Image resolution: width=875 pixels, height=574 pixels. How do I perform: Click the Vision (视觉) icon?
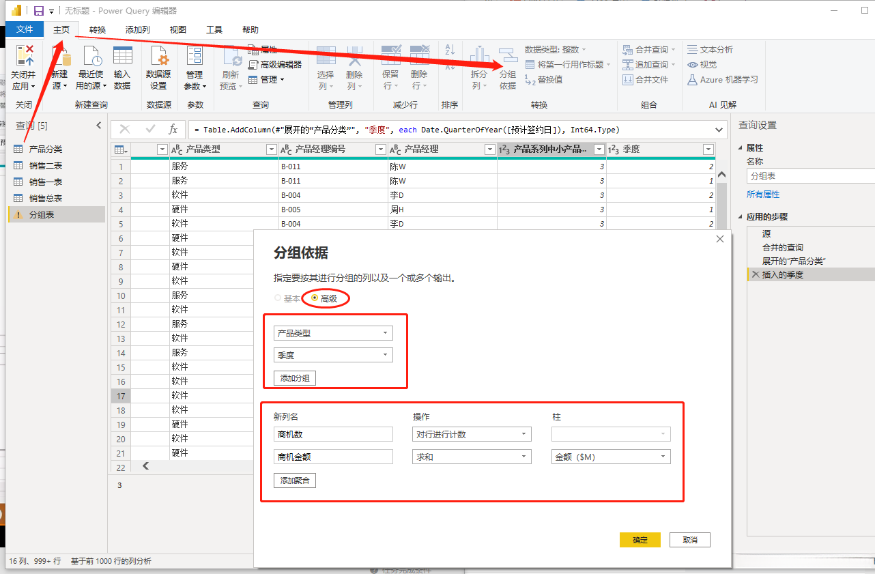tap(692, 64)
